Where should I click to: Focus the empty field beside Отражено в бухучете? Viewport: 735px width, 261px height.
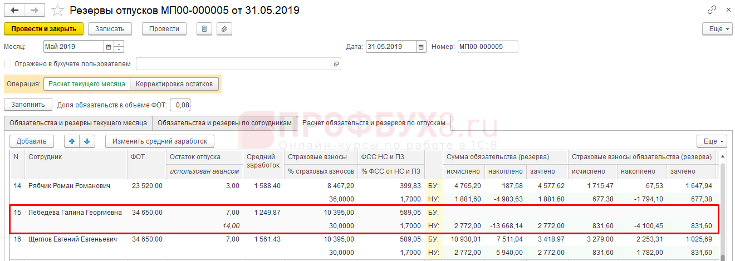[x=234, y=65]
